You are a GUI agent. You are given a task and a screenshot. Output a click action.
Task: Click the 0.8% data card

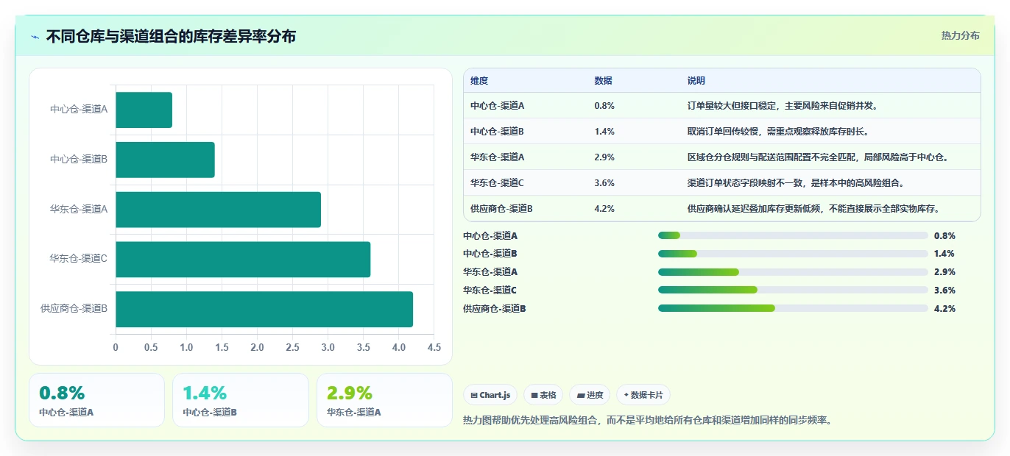click(96, 400)
